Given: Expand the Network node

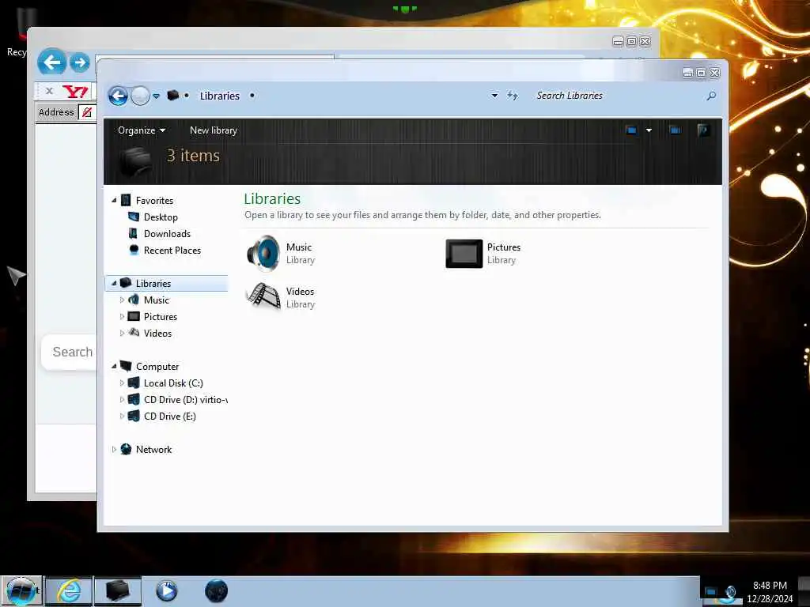Looking at the screenshot, I should point(114,450).
